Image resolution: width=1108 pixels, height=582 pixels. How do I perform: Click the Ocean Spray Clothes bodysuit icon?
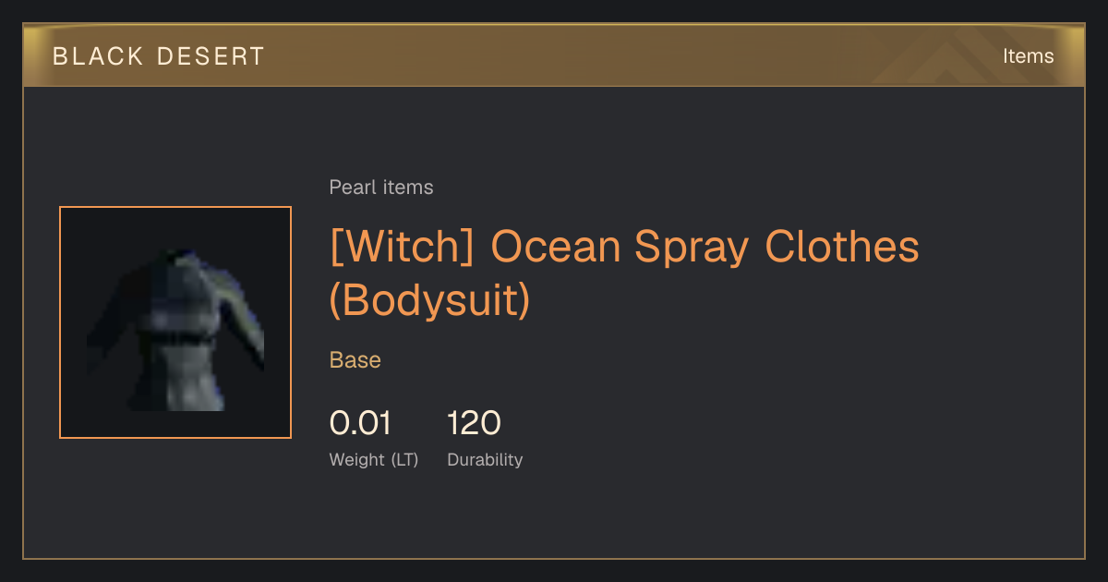(175, 331)
